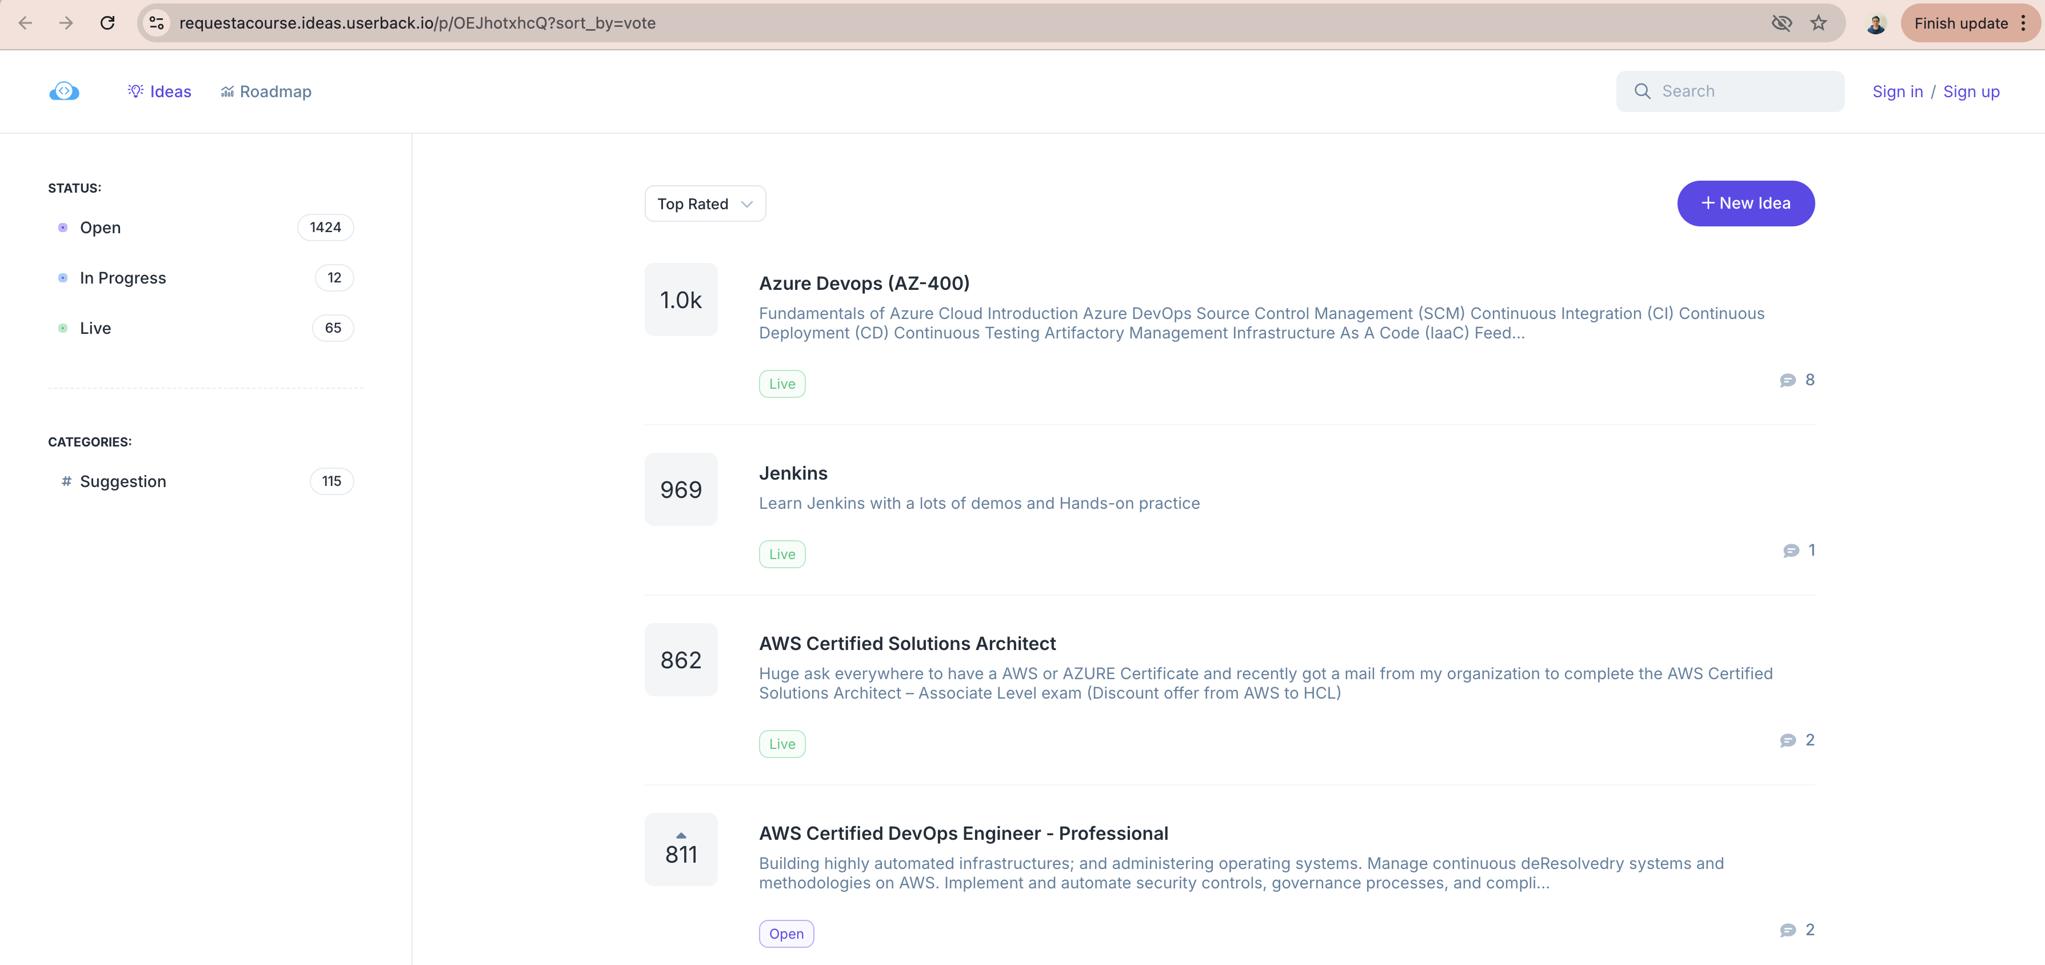Click the browser reload icon

coord(107,23)
